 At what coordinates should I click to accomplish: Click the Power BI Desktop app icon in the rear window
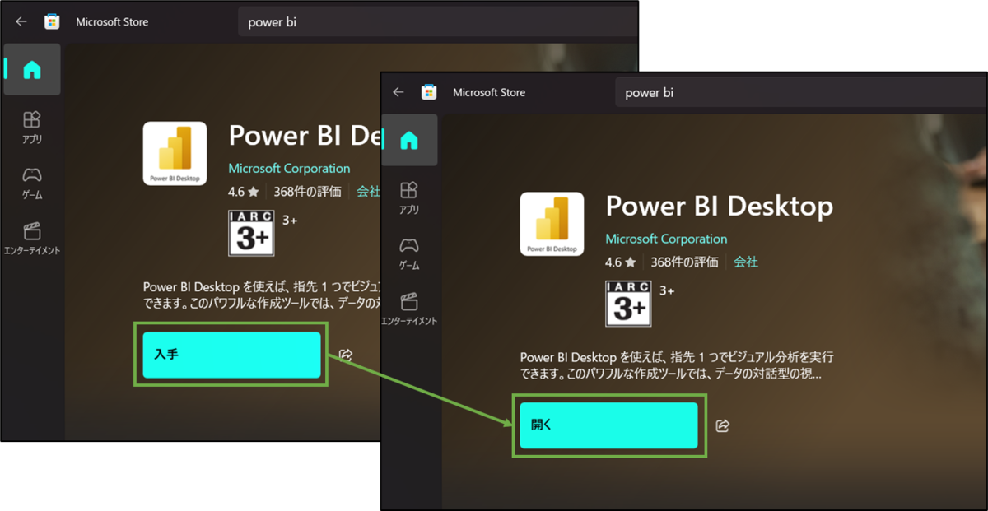[175, 153]
